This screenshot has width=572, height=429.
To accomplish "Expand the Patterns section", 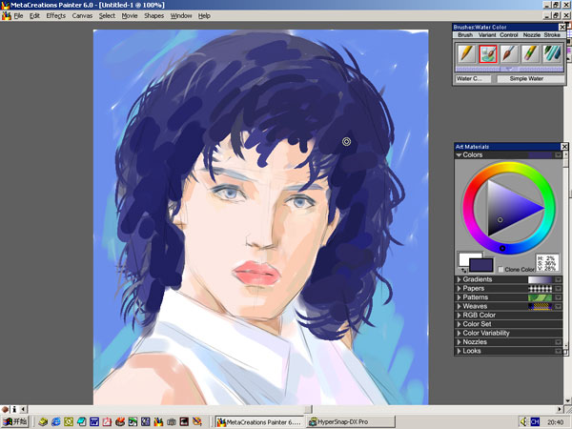I will (459, 297).
